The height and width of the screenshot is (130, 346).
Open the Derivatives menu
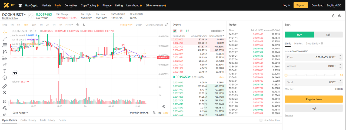click(71, 5)
